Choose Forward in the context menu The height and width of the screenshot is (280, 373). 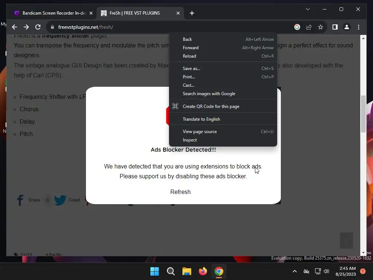223,48
